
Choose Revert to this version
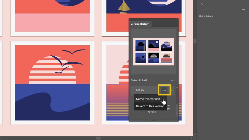[x=150, y=106]
